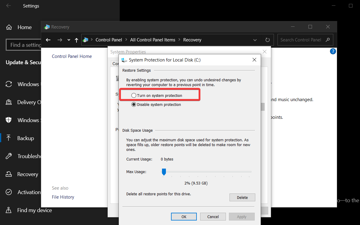Open Windows Security shield icon

[x=9, y=120]
